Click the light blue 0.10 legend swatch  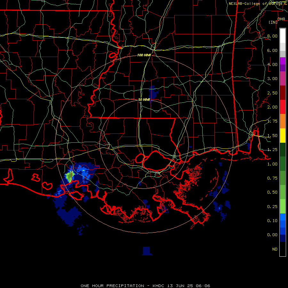pyautogui.click(x=283, y=217)
